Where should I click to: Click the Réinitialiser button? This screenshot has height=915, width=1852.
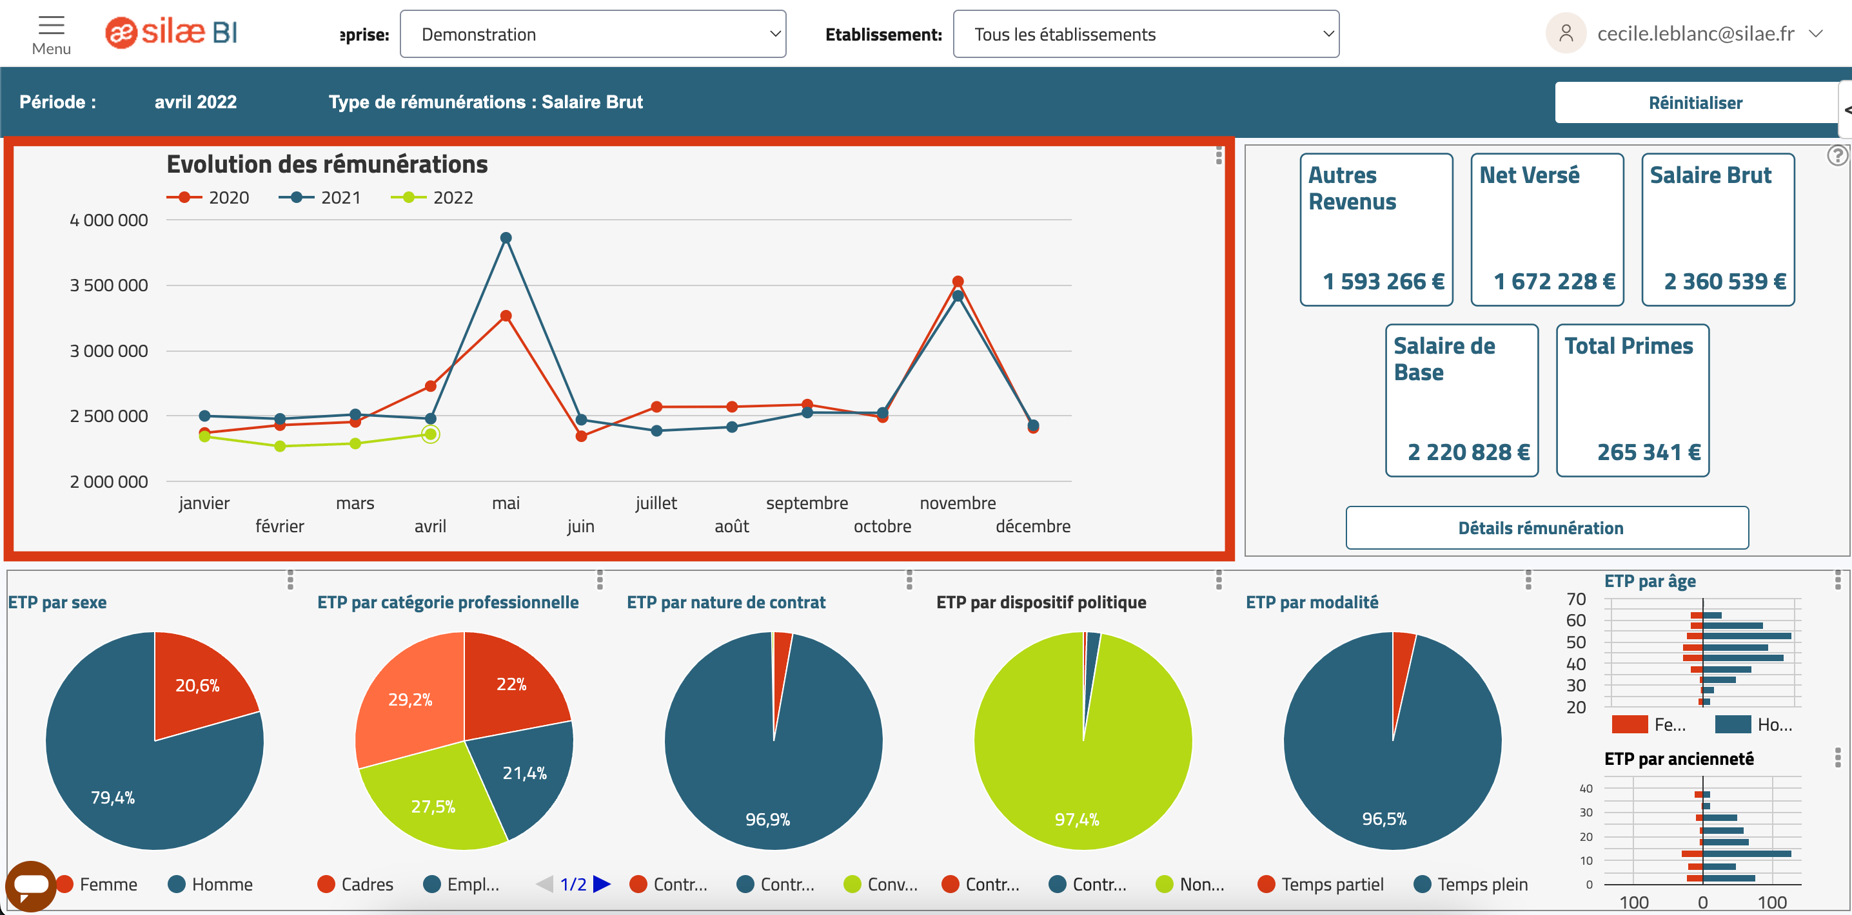pyautogui.click(x=1695, y=102)
